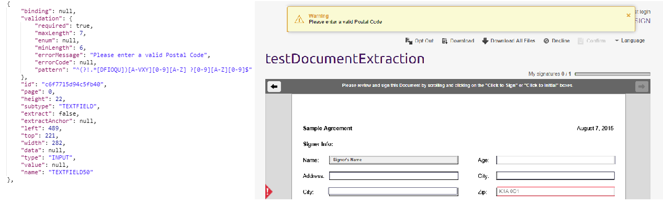Click the Download button
Image resolution: width=663 pixels, height=204 pixels.
coord(458,41)
